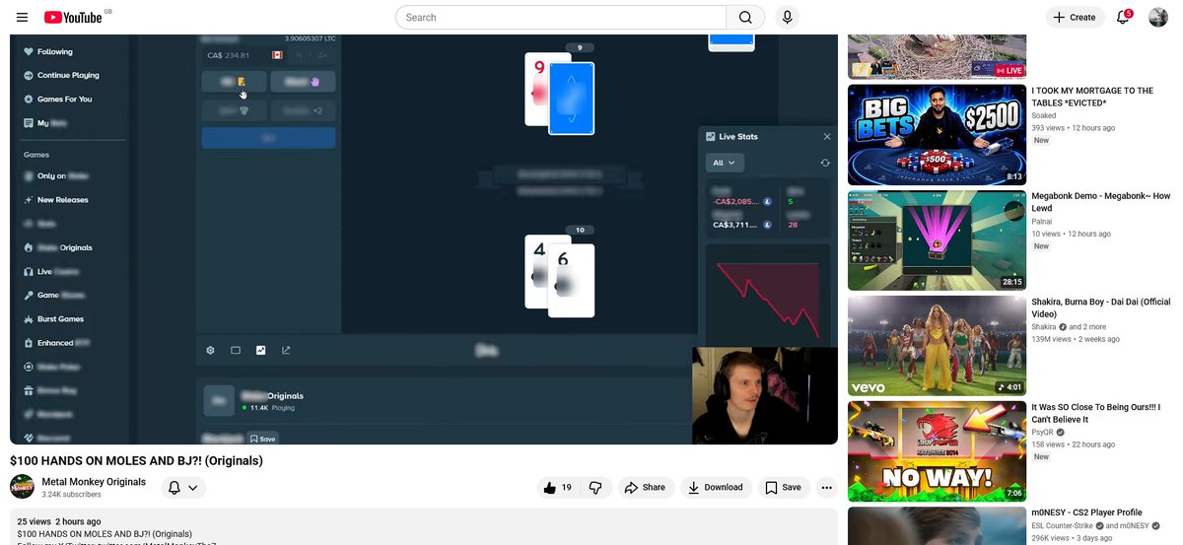Open Metal Monkey Originals channel avatar
The width and height of the screenshot is (1183, 545).
point(22,487)
